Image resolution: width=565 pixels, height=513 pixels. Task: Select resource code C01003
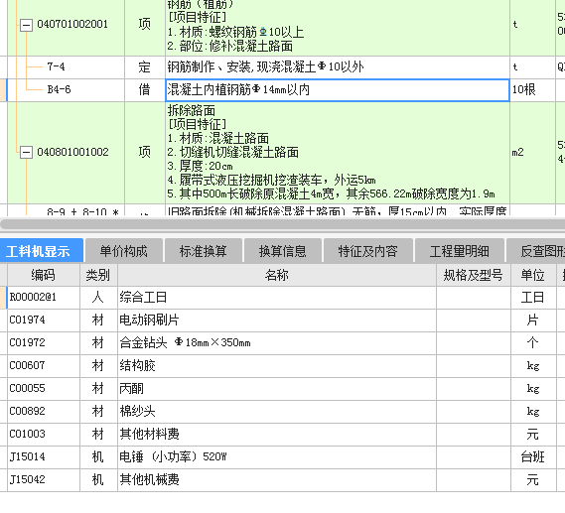(44, 435)
